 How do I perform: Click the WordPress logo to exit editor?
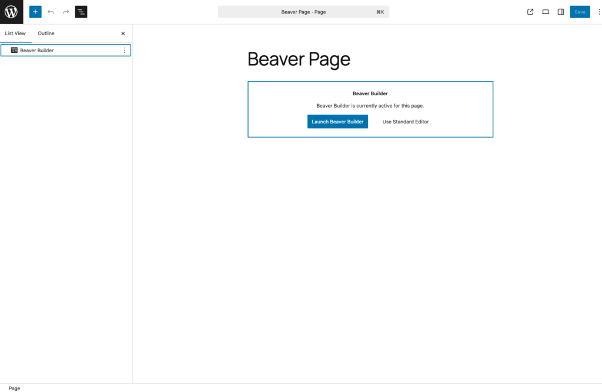point(11,12)
